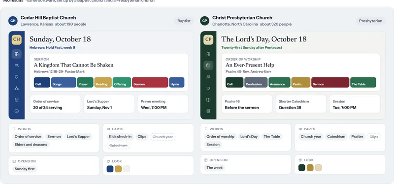The image size is (394, 184).
Task: Open the open-book icon in Christ Presbyterian sidebar
Action: 208,100
